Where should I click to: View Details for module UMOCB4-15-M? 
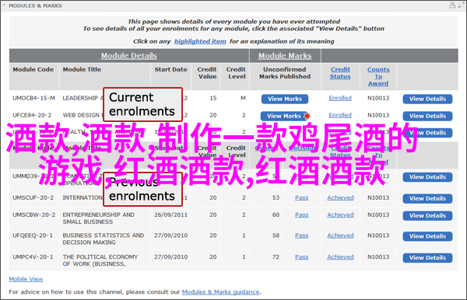[x=427, y=99]
